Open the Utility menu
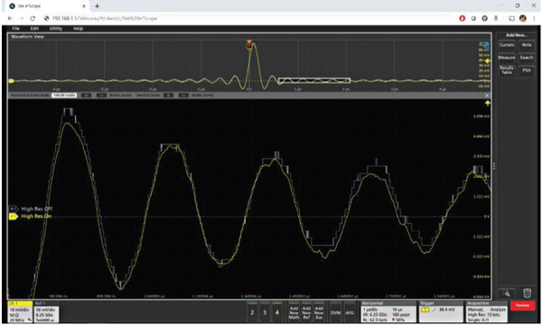 [56, 28]
